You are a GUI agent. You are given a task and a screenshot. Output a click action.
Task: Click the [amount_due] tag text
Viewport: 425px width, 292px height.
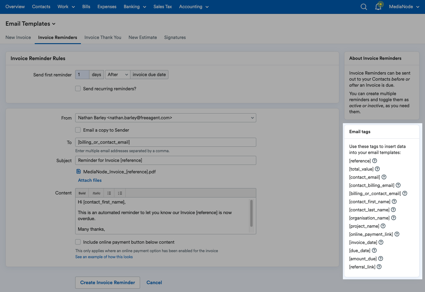(x=363, y=259)
